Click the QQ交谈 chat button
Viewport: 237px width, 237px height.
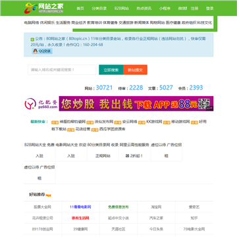click(x=42, y=51)
